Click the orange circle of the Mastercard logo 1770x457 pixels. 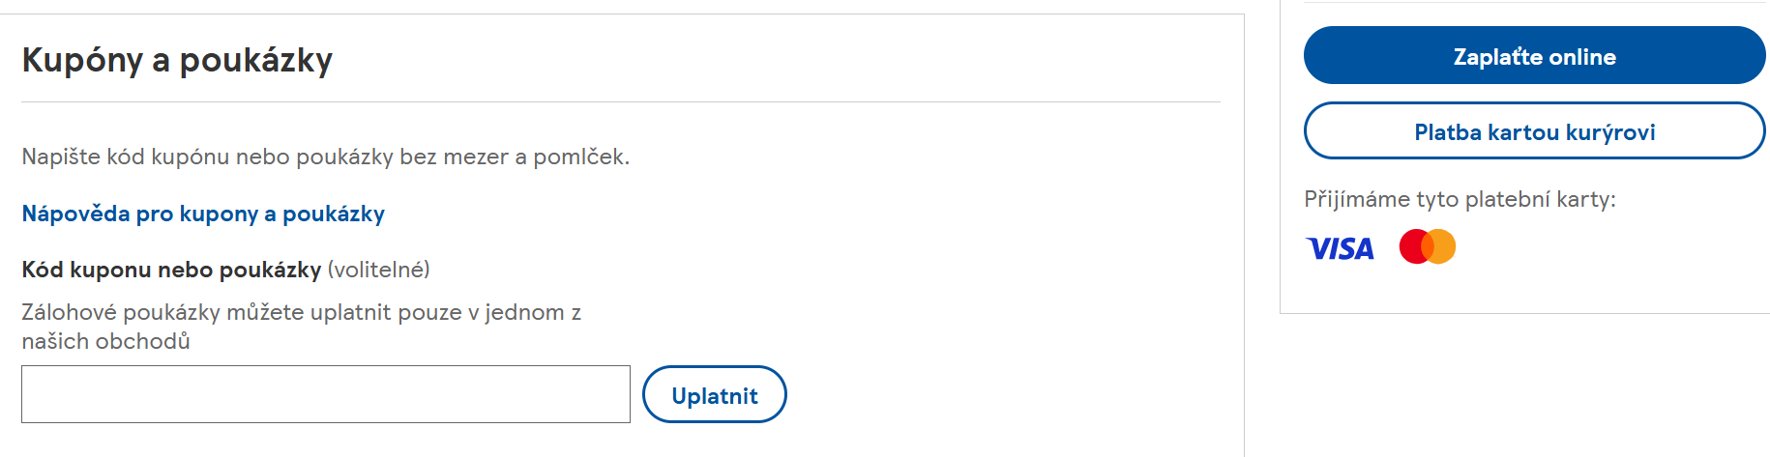click(x=1443, y=247)
